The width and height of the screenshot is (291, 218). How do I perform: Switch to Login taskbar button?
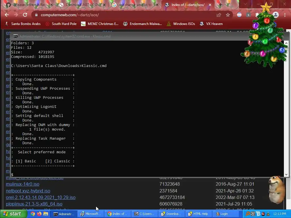pos(225,214)
